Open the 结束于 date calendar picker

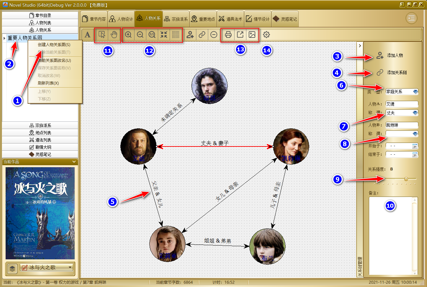point(415,154)
